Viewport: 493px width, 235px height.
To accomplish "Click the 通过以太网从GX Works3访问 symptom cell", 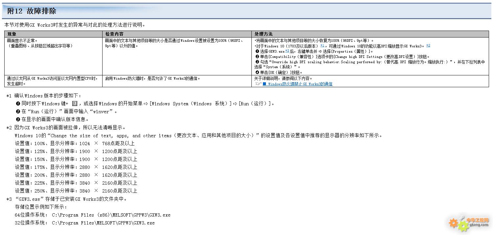I will [x=53, y=81].
